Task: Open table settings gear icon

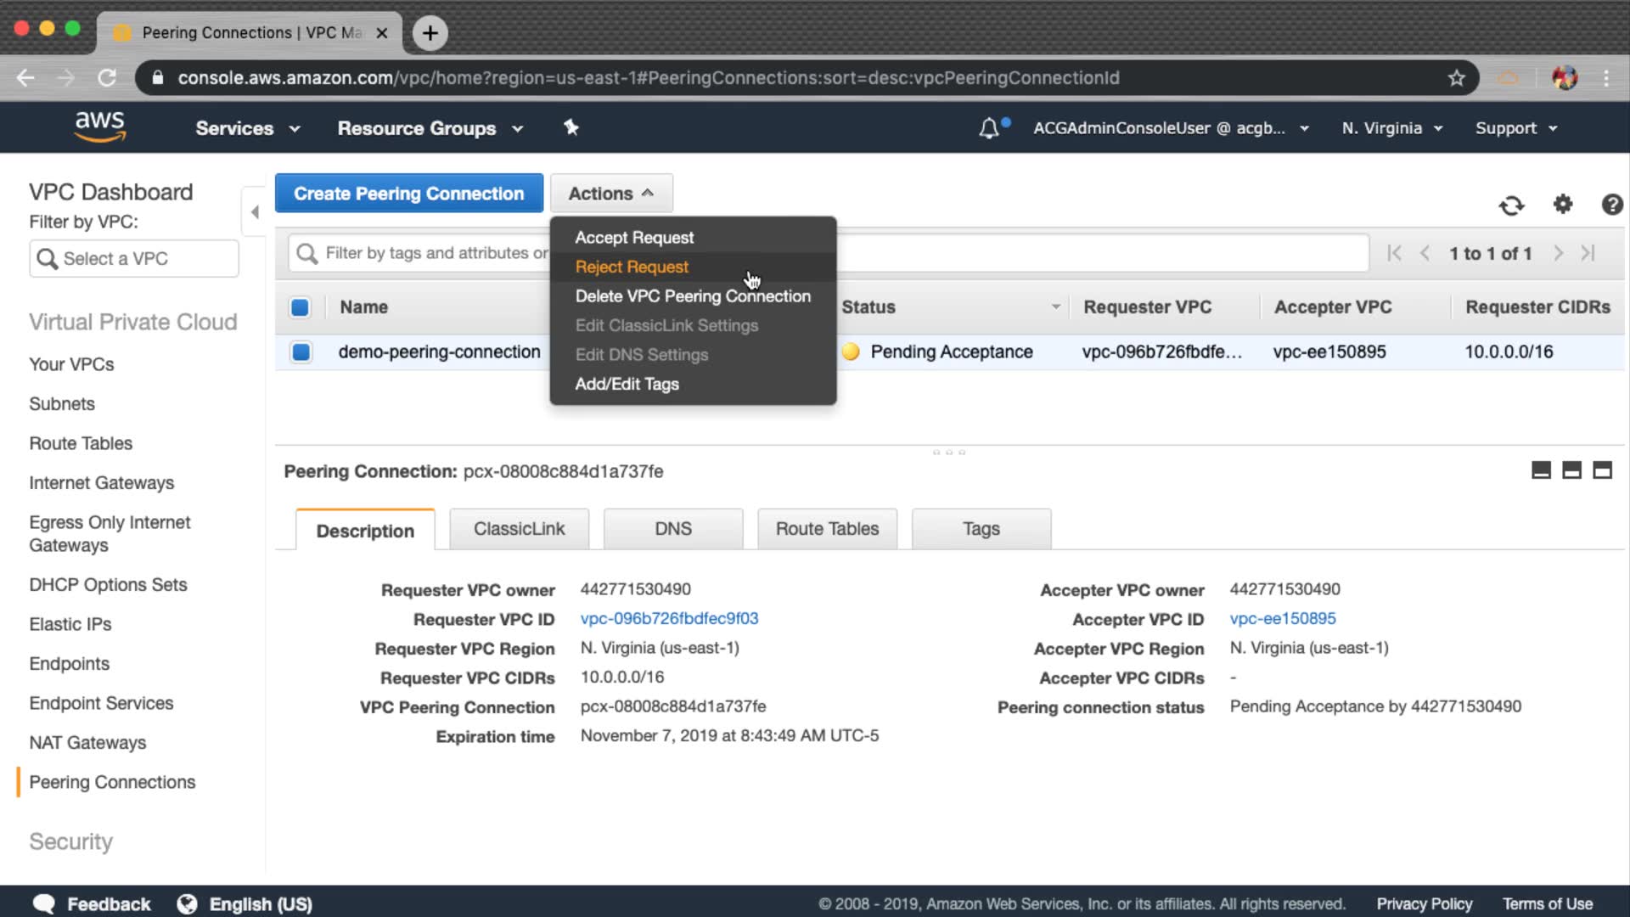Action: click(1562, 205)
